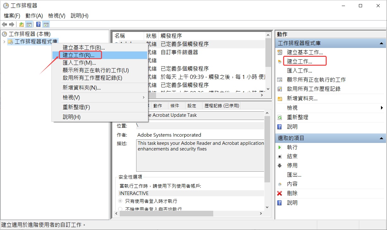Expand the 工作排程器程式庫 tree node
The image size is (387, 230).
click(x=4, y=42)
